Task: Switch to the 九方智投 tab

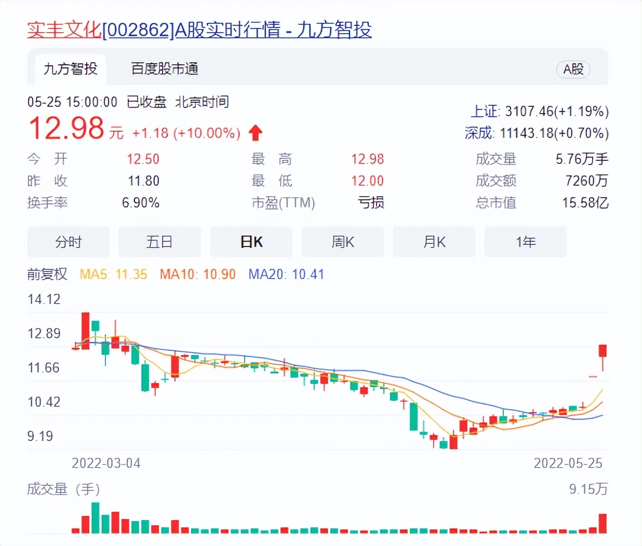Action: [x=70, y=69]
